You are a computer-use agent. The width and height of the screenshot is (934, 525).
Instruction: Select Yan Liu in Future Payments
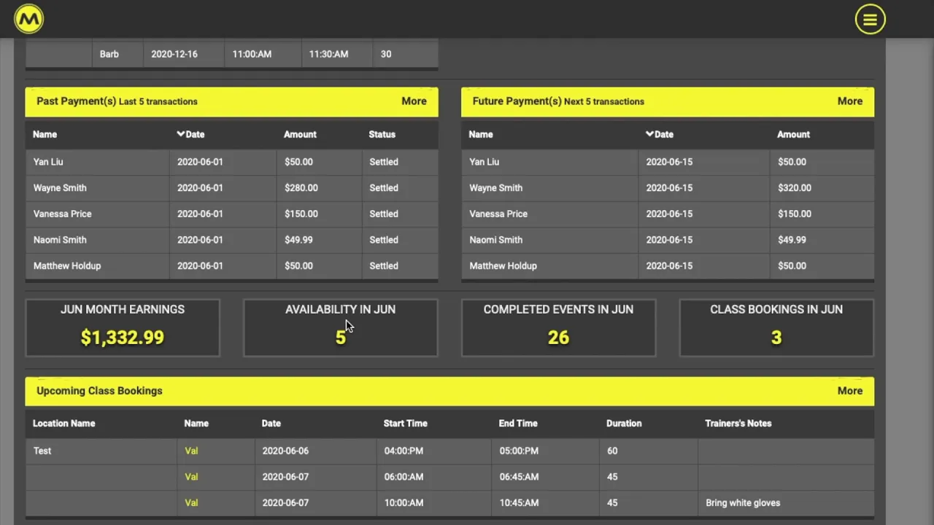point(484,162)
